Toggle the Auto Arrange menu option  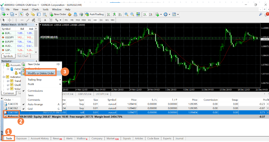(x=35, y=104)
